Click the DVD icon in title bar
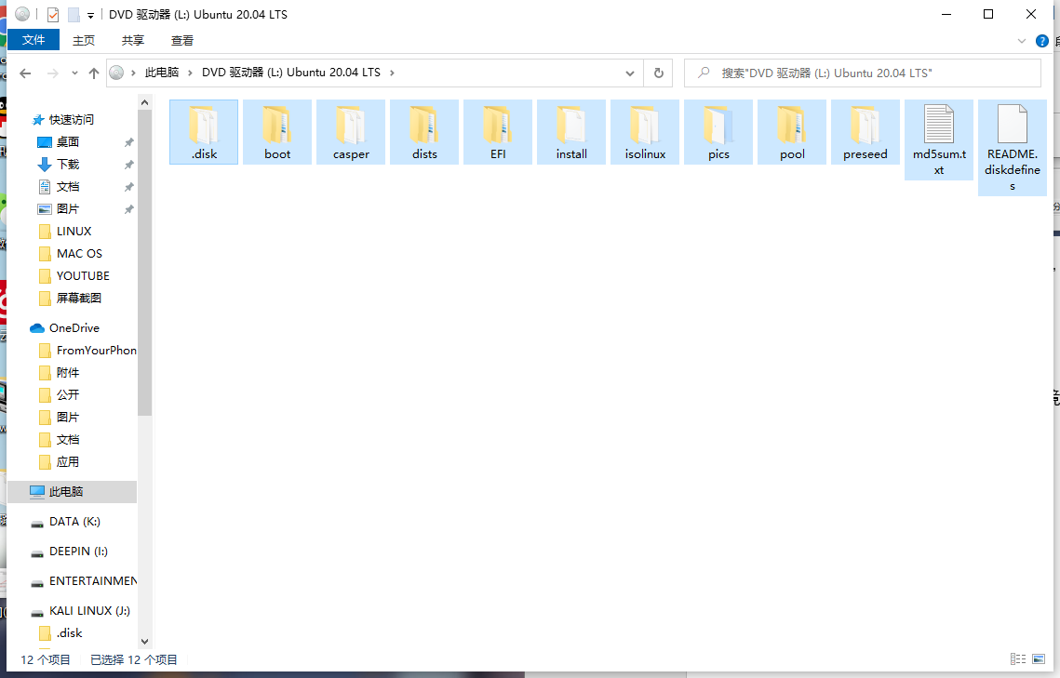Viewport: 1060px width, 678px height. click(x=22, y=14)
